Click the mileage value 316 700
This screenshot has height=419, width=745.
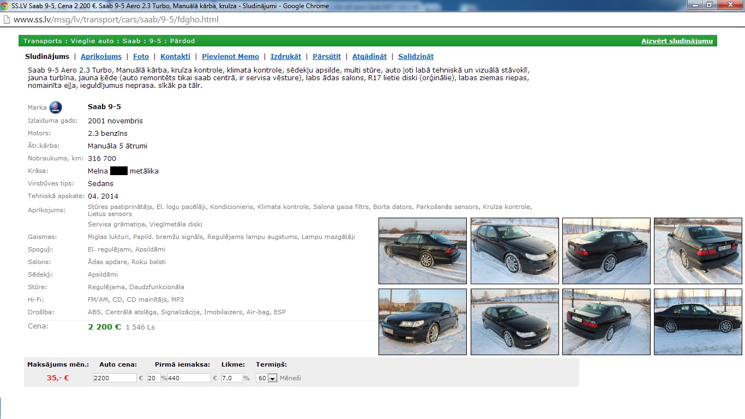point(102,158)
